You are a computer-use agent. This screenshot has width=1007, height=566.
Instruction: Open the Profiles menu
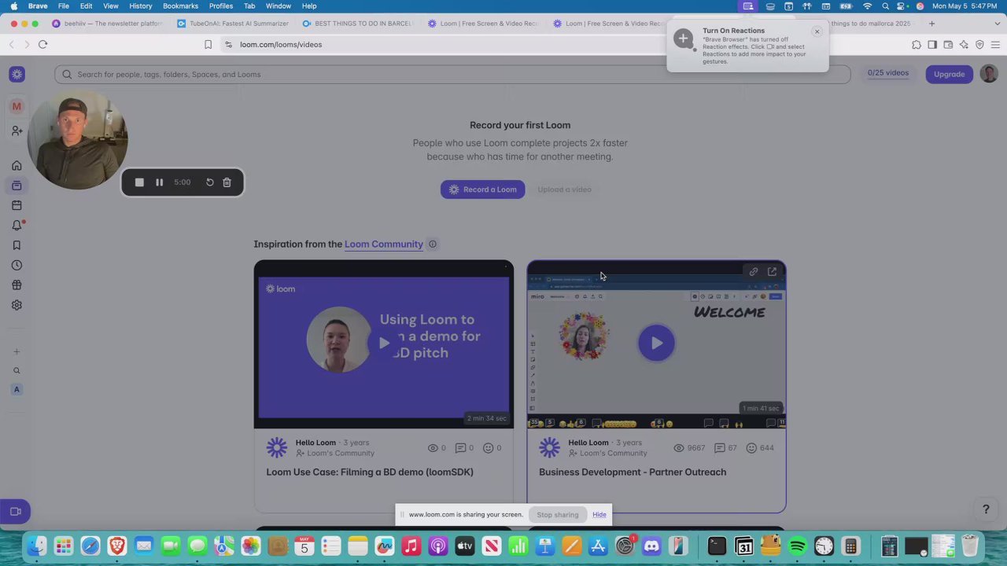click(x=220, y=6)
